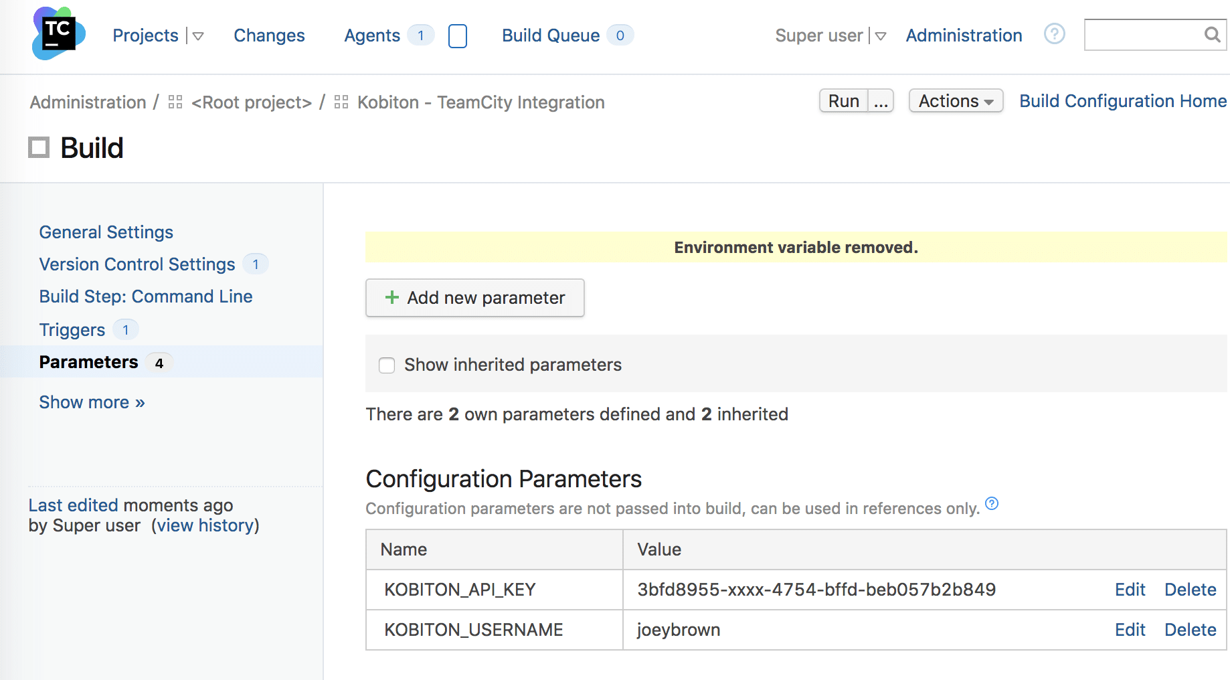Open the Agents page
This screenshot has width=1230, height=680.
[x=372, y=35]
